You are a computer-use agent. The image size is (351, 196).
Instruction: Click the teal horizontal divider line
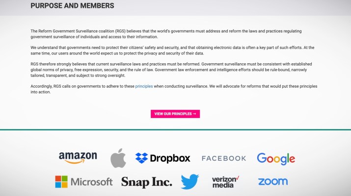176,129
